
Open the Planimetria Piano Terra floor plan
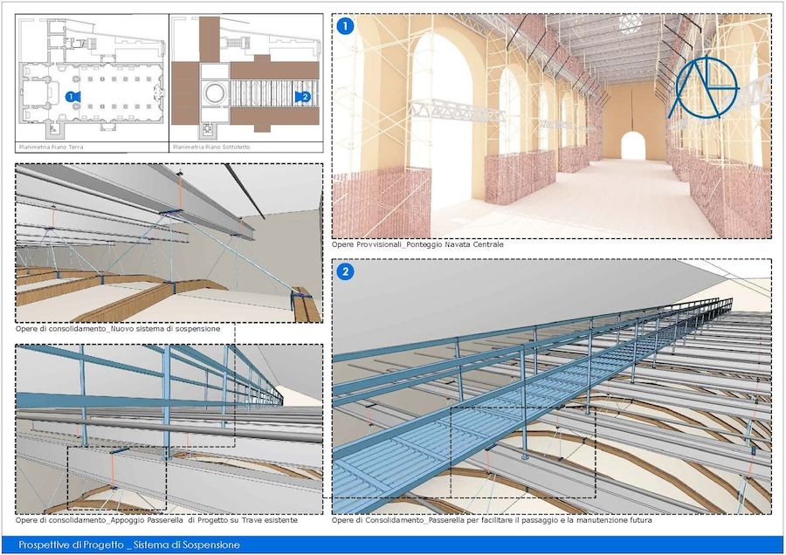pyautogui.click(x=93, y=83)
